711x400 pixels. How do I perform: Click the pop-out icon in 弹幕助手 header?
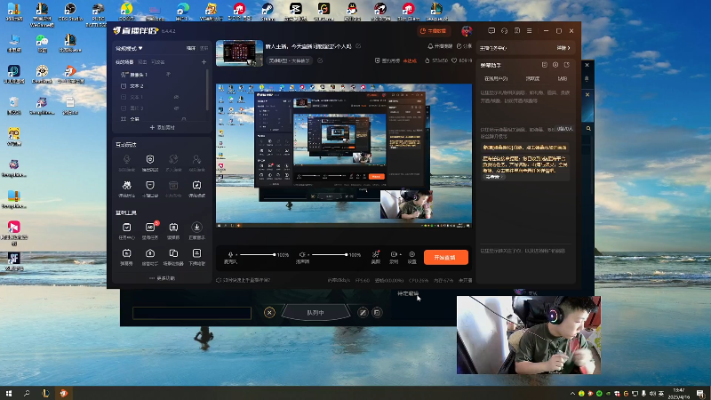tap(567, 65)
